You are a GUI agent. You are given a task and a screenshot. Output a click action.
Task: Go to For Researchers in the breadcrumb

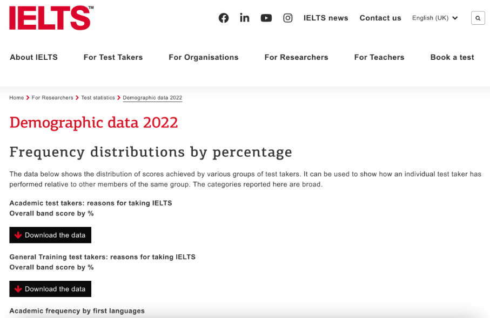[x=52, y=98]
